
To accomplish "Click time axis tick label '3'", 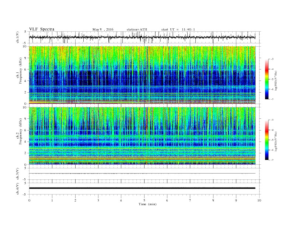I will [x=98, y=200].
